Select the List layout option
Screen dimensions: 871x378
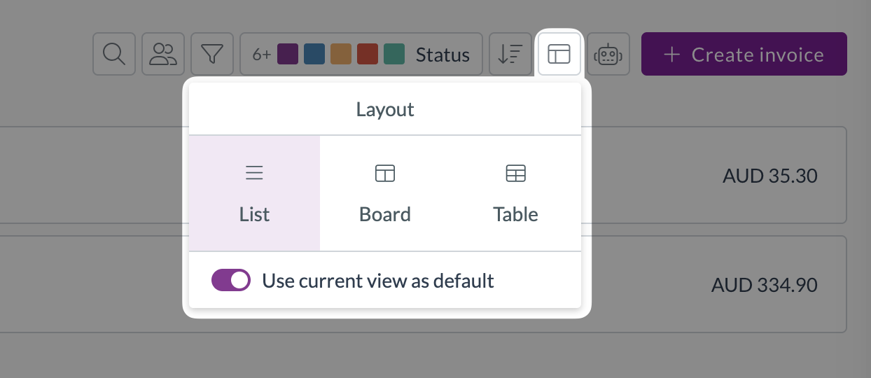pyautogui.click(x=254, y=193)
